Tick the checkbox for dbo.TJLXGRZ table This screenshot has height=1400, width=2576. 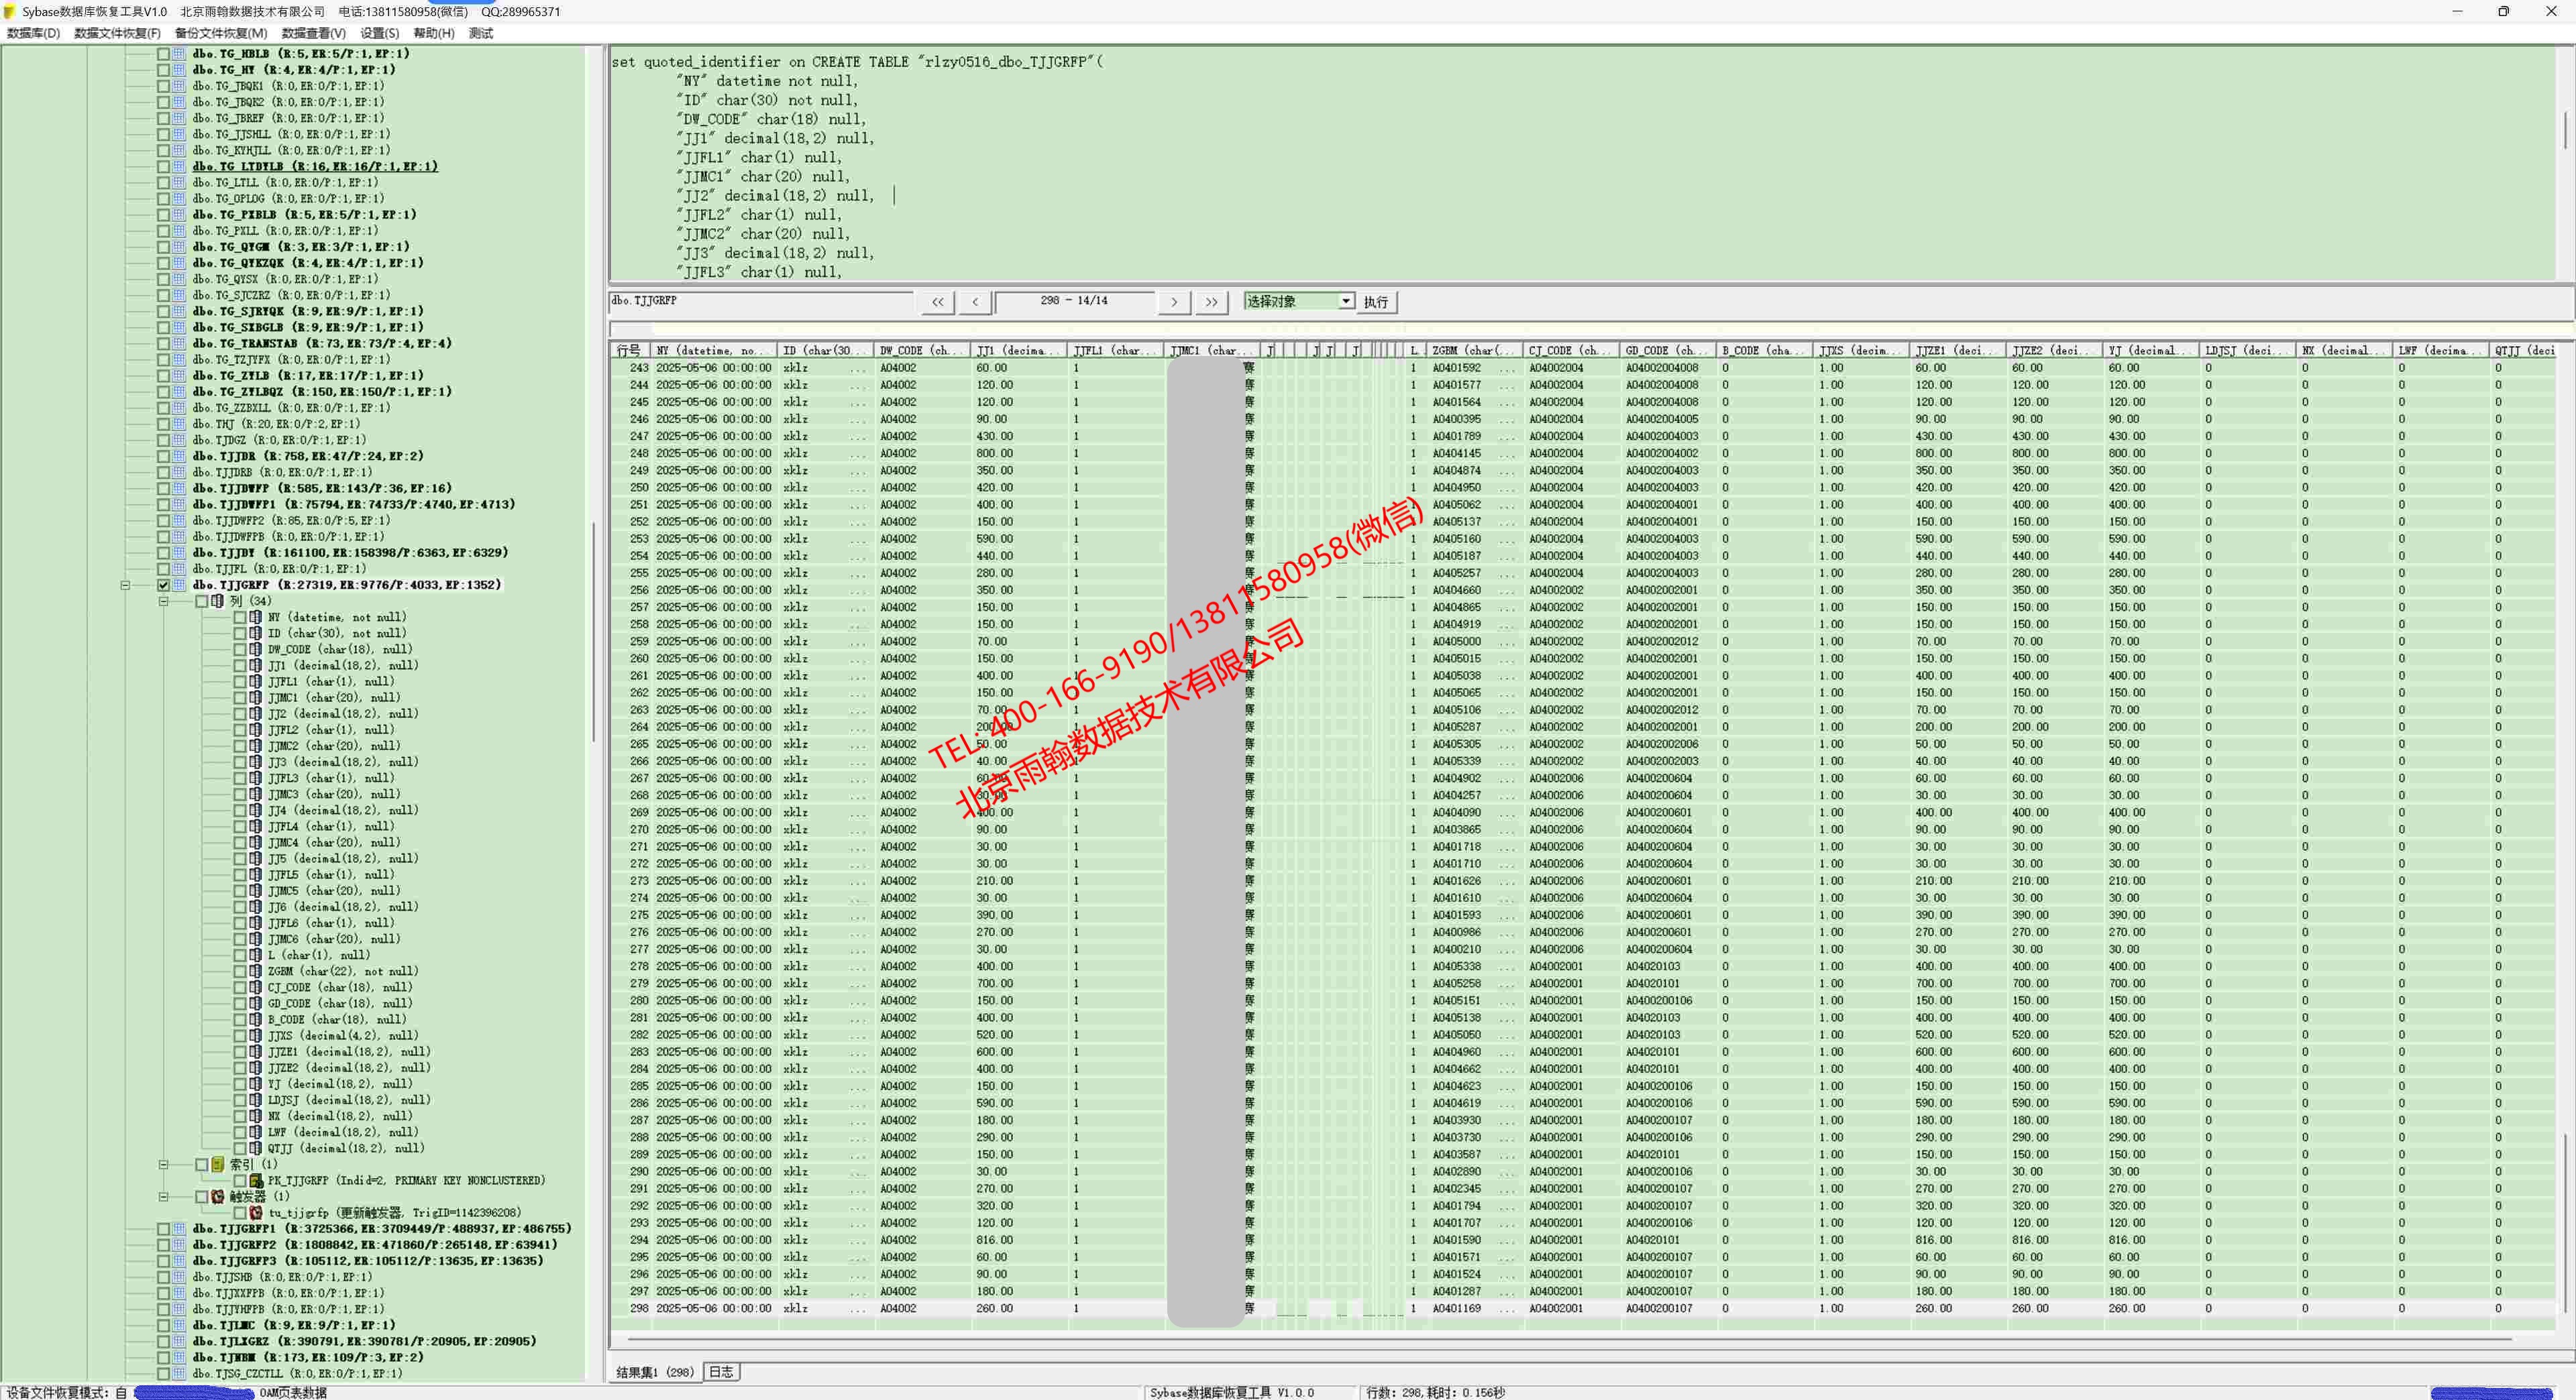point(163,1341)
